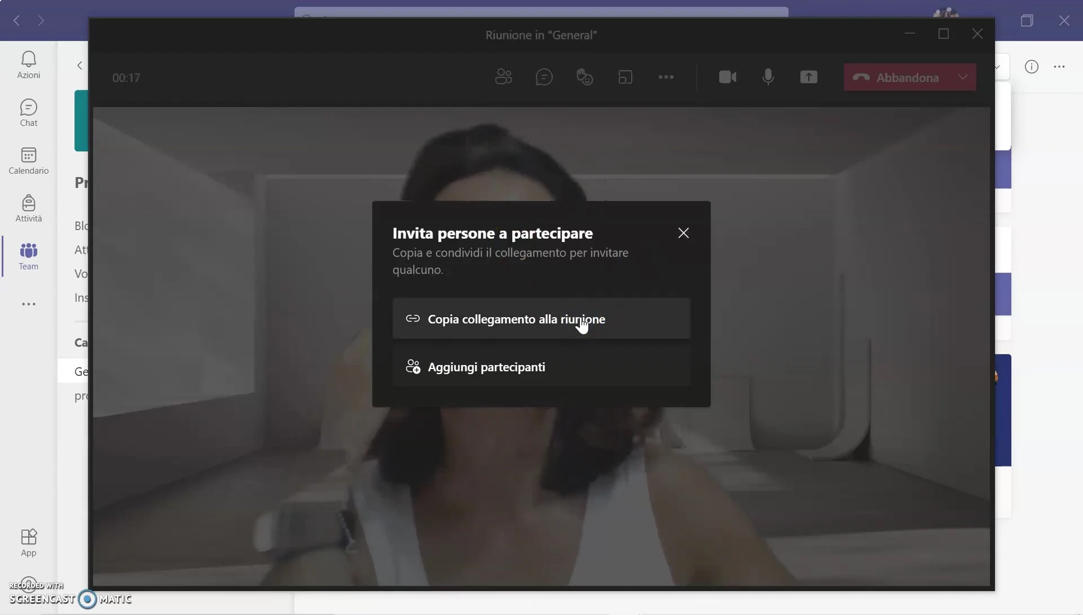Image resolution: width=1083 pixels, height=615 pixels.
Task: Expand the dropdown next to Abbandona
Action: click(x=963, y=77)
